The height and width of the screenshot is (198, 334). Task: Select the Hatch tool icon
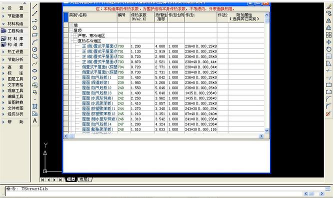pos(35,106)
